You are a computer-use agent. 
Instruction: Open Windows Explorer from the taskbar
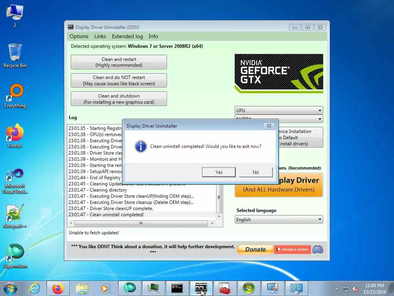pyautogui.click(x=82, y=288)
